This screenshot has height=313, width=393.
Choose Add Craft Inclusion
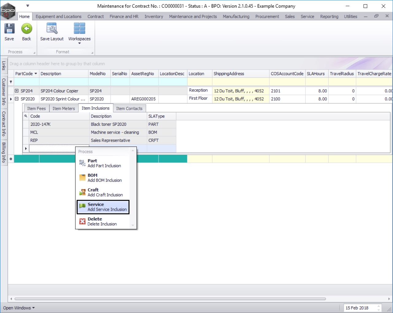coord(103,192)
